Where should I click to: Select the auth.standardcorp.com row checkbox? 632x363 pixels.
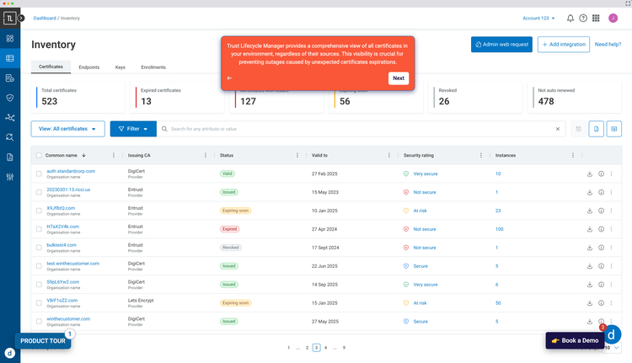tap(39, 173)
